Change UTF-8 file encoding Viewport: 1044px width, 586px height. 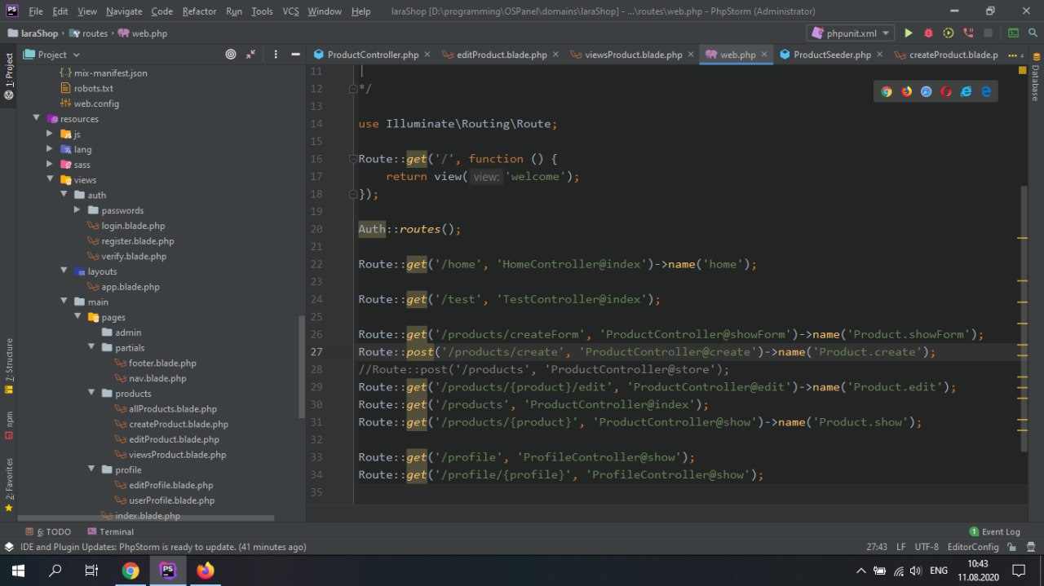pyautogui.click(x=927, y=547)
